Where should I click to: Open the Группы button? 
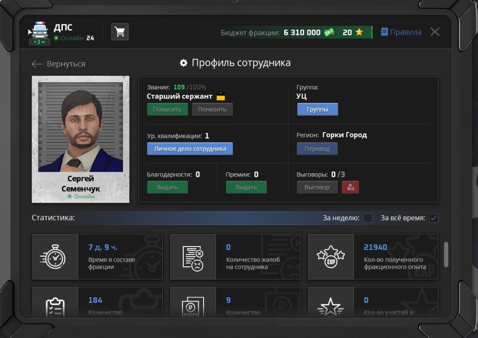click(x=317, y=109)
